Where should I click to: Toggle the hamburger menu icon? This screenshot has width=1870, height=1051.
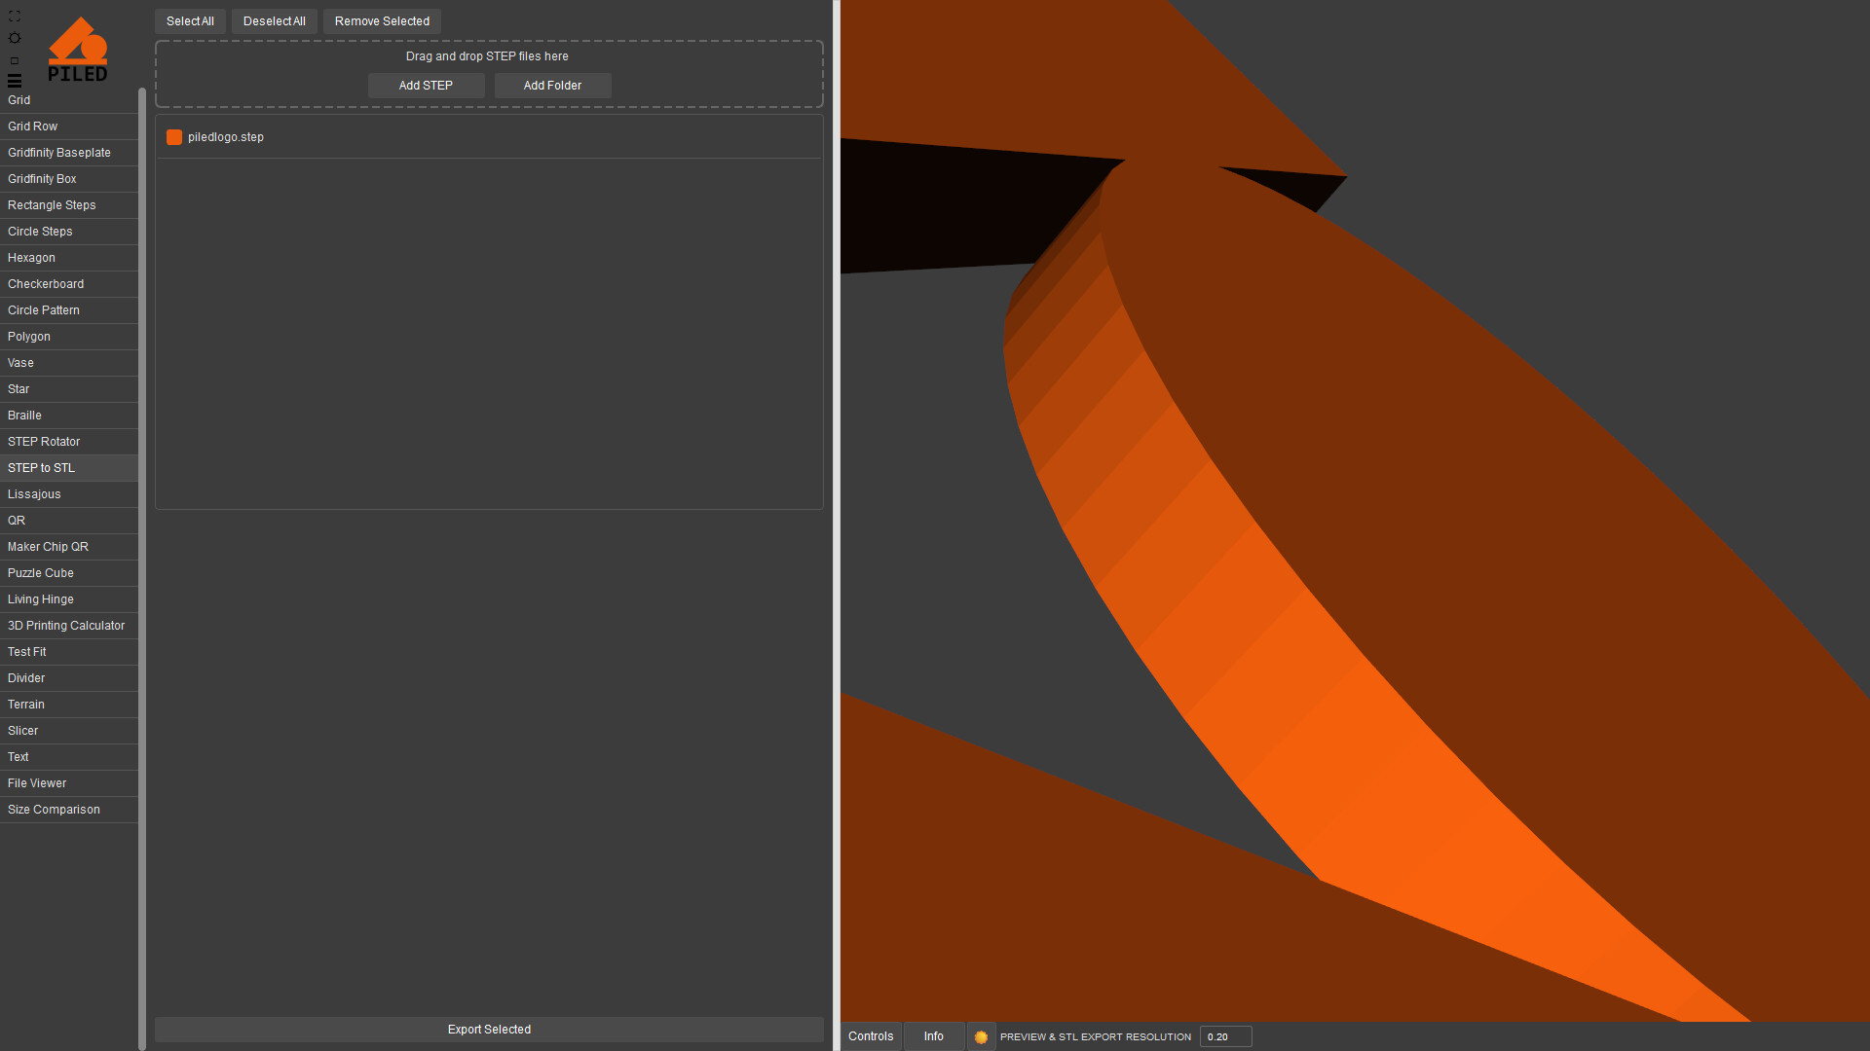pos(15,81)
